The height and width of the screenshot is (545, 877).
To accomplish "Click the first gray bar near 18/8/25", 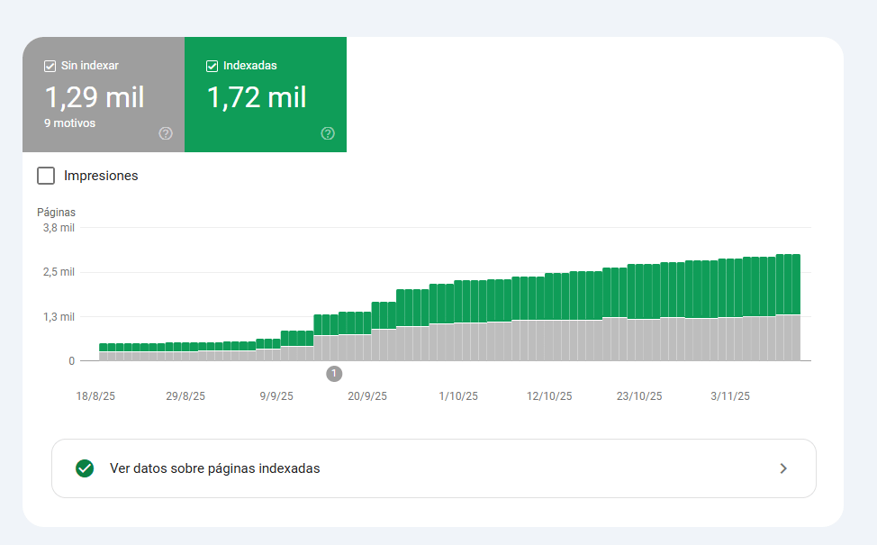I will [x=104, y=357].
